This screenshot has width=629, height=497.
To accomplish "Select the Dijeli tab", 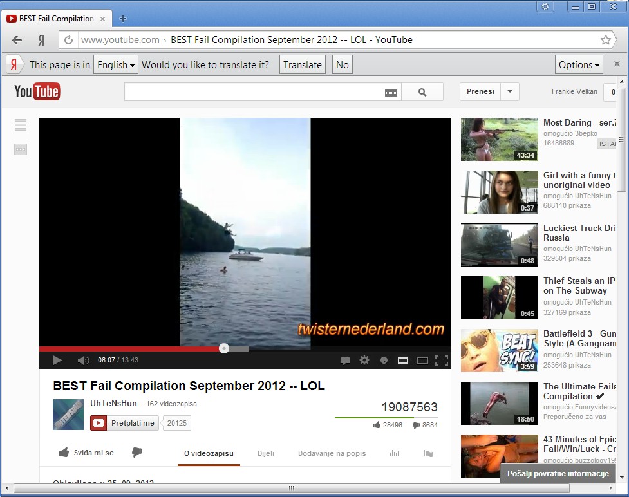I will [265, 453].
